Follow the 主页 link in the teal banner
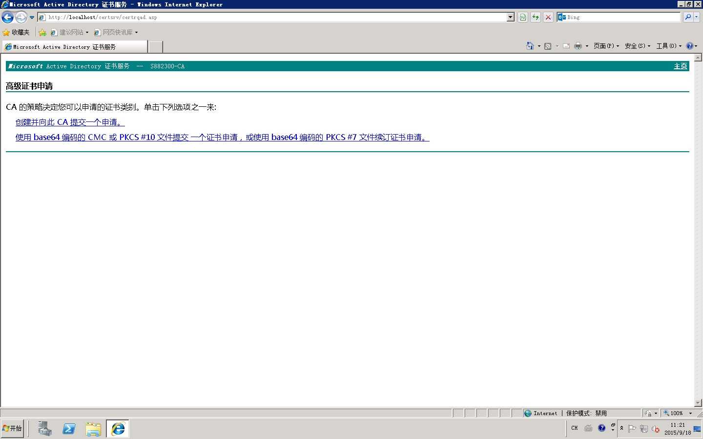Image resolution: width=703 pixels, height=439 pixels. (x=680, y=66)
